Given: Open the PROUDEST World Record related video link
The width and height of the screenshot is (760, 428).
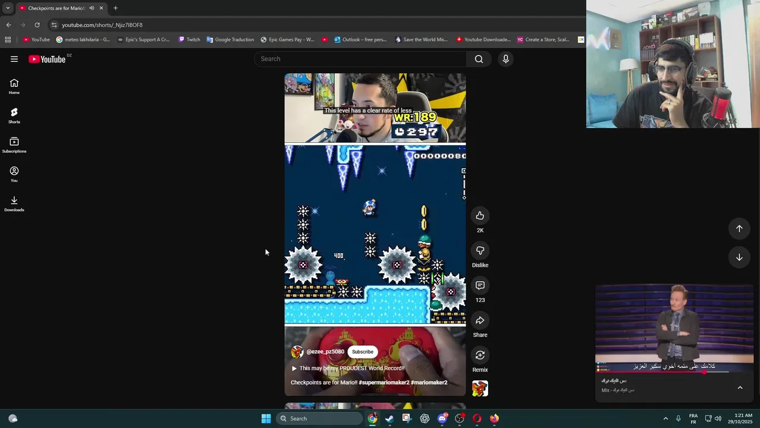Looking at the screenshot, I should click(348, 368).
